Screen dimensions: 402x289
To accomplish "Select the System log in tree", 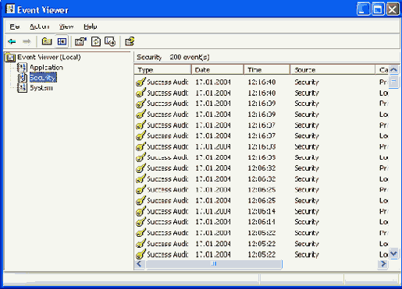I will pyautogui.click(x=41, y=88).
